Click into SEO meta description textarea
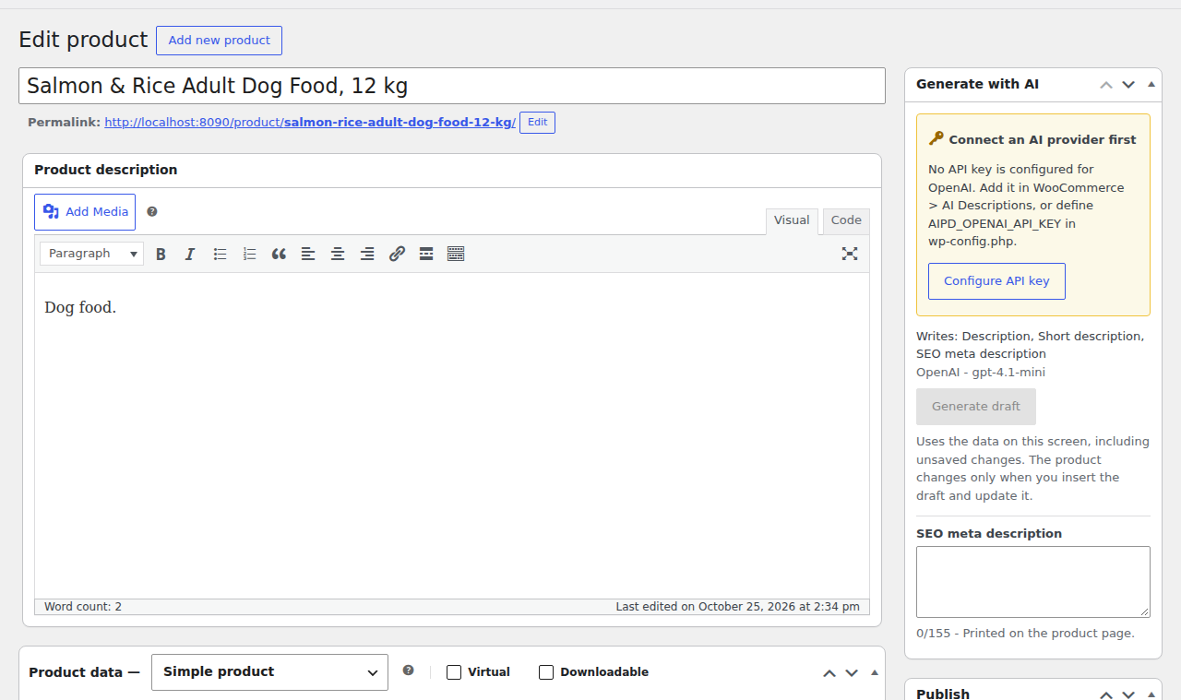The height and width of the screenshot is (700, 1181). coord(1033,582)
